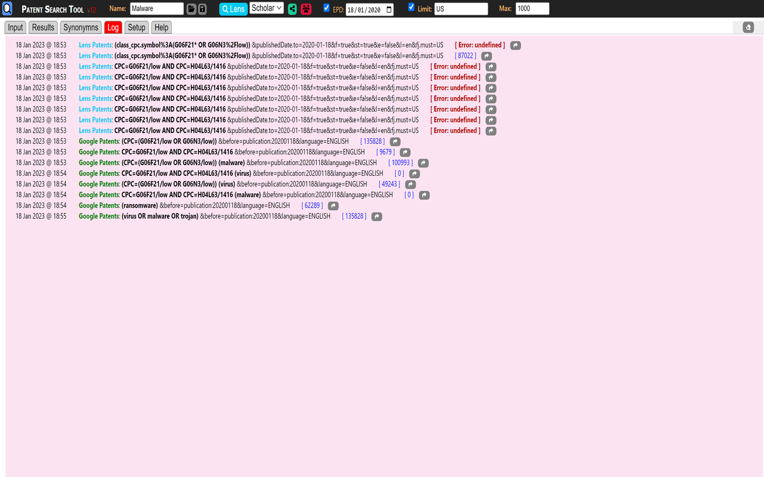Image resolution: width=764 pixels, height=477 pixels.
Task: Toggle the Limit checkbox
Action: 411,8
